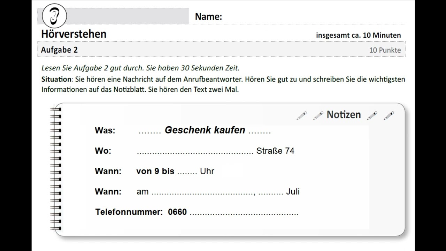Click the 'Wo:' label
The width and height of the screenshot is (446, 251).
click(x=103, y=151)
